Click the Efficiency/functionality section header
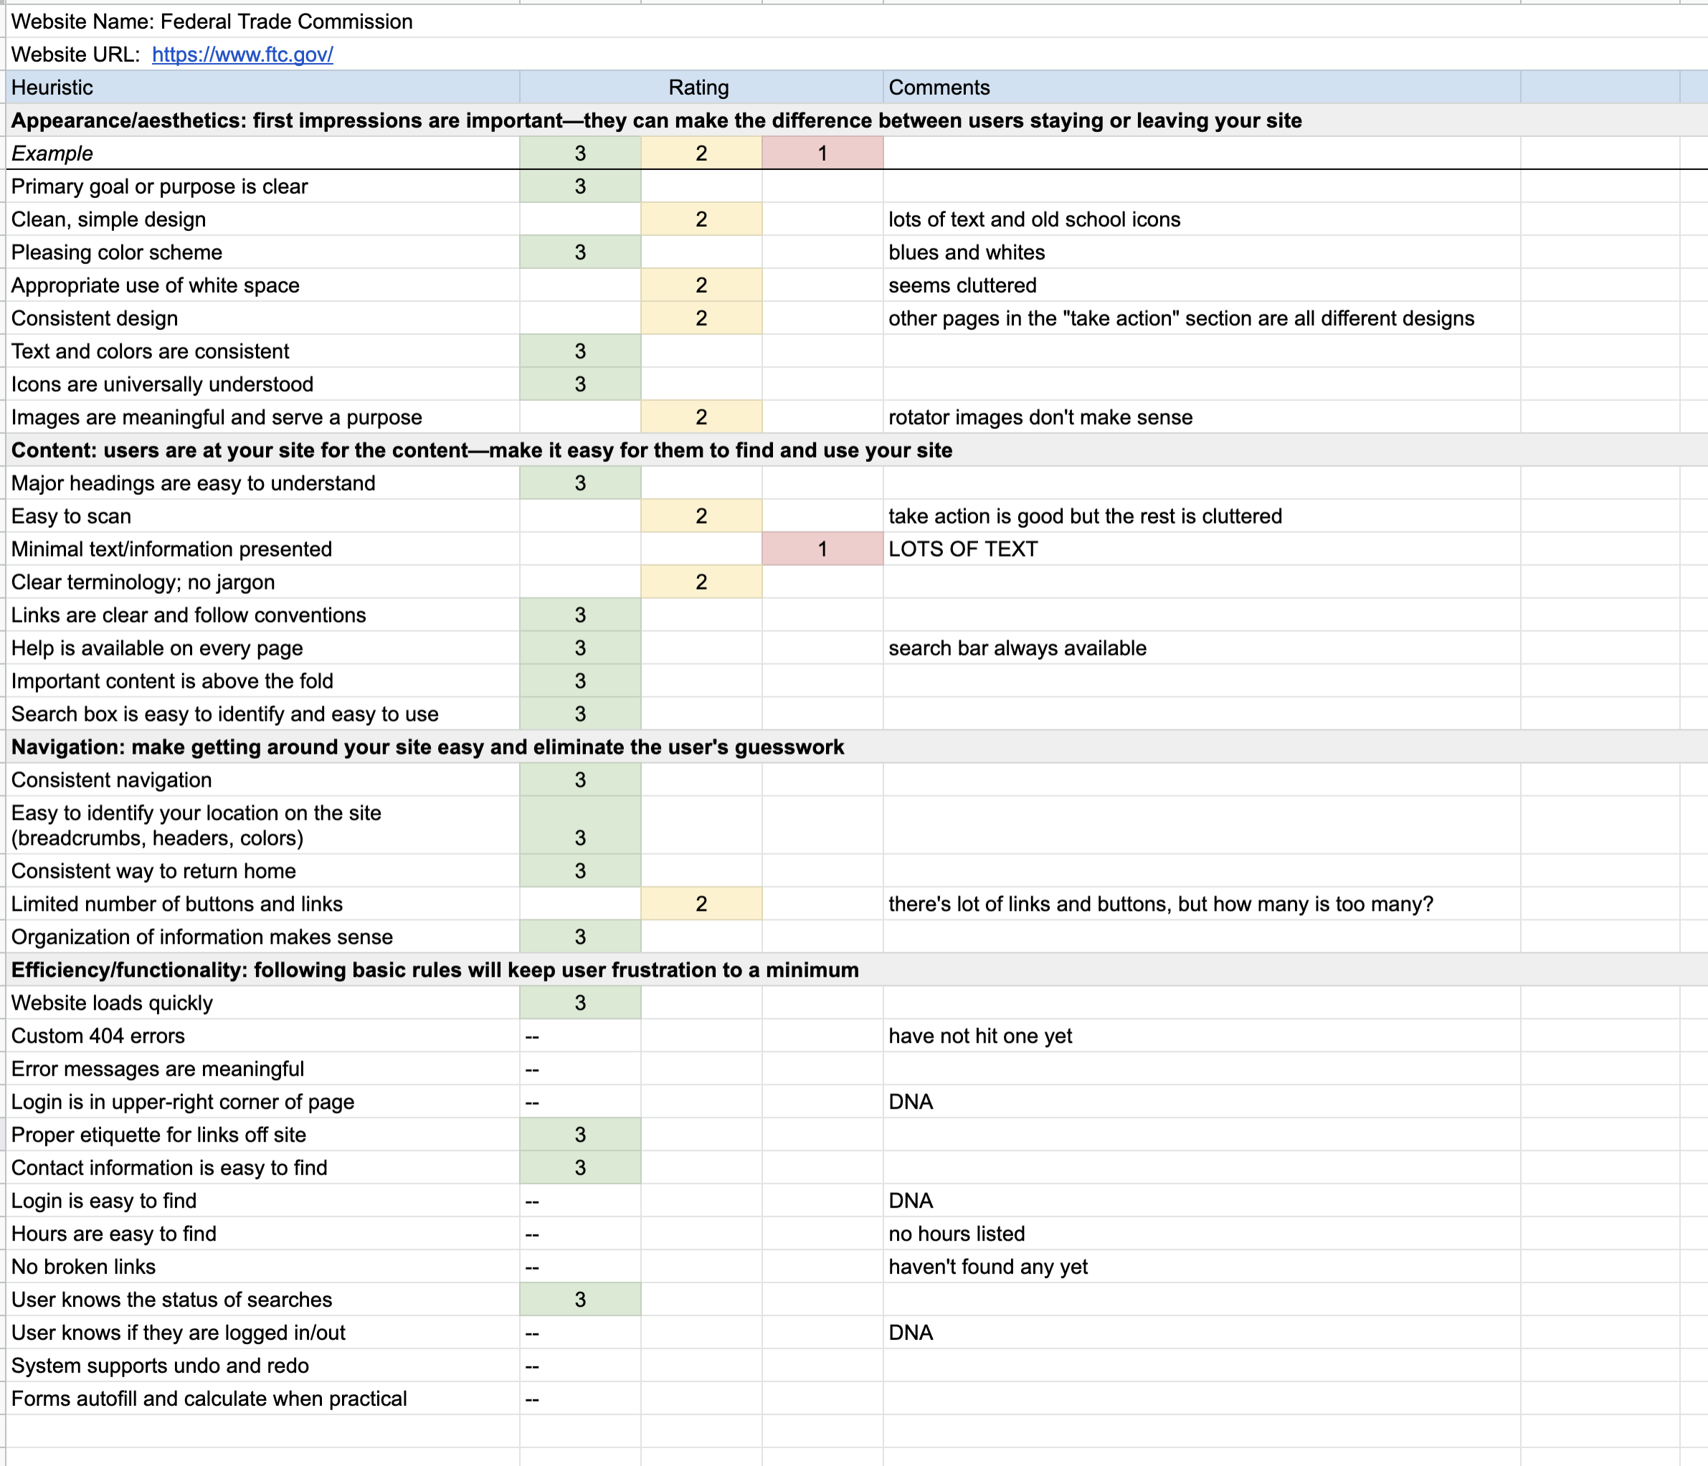Screen dimensions: 1708x1466 (x=435, y=970)
